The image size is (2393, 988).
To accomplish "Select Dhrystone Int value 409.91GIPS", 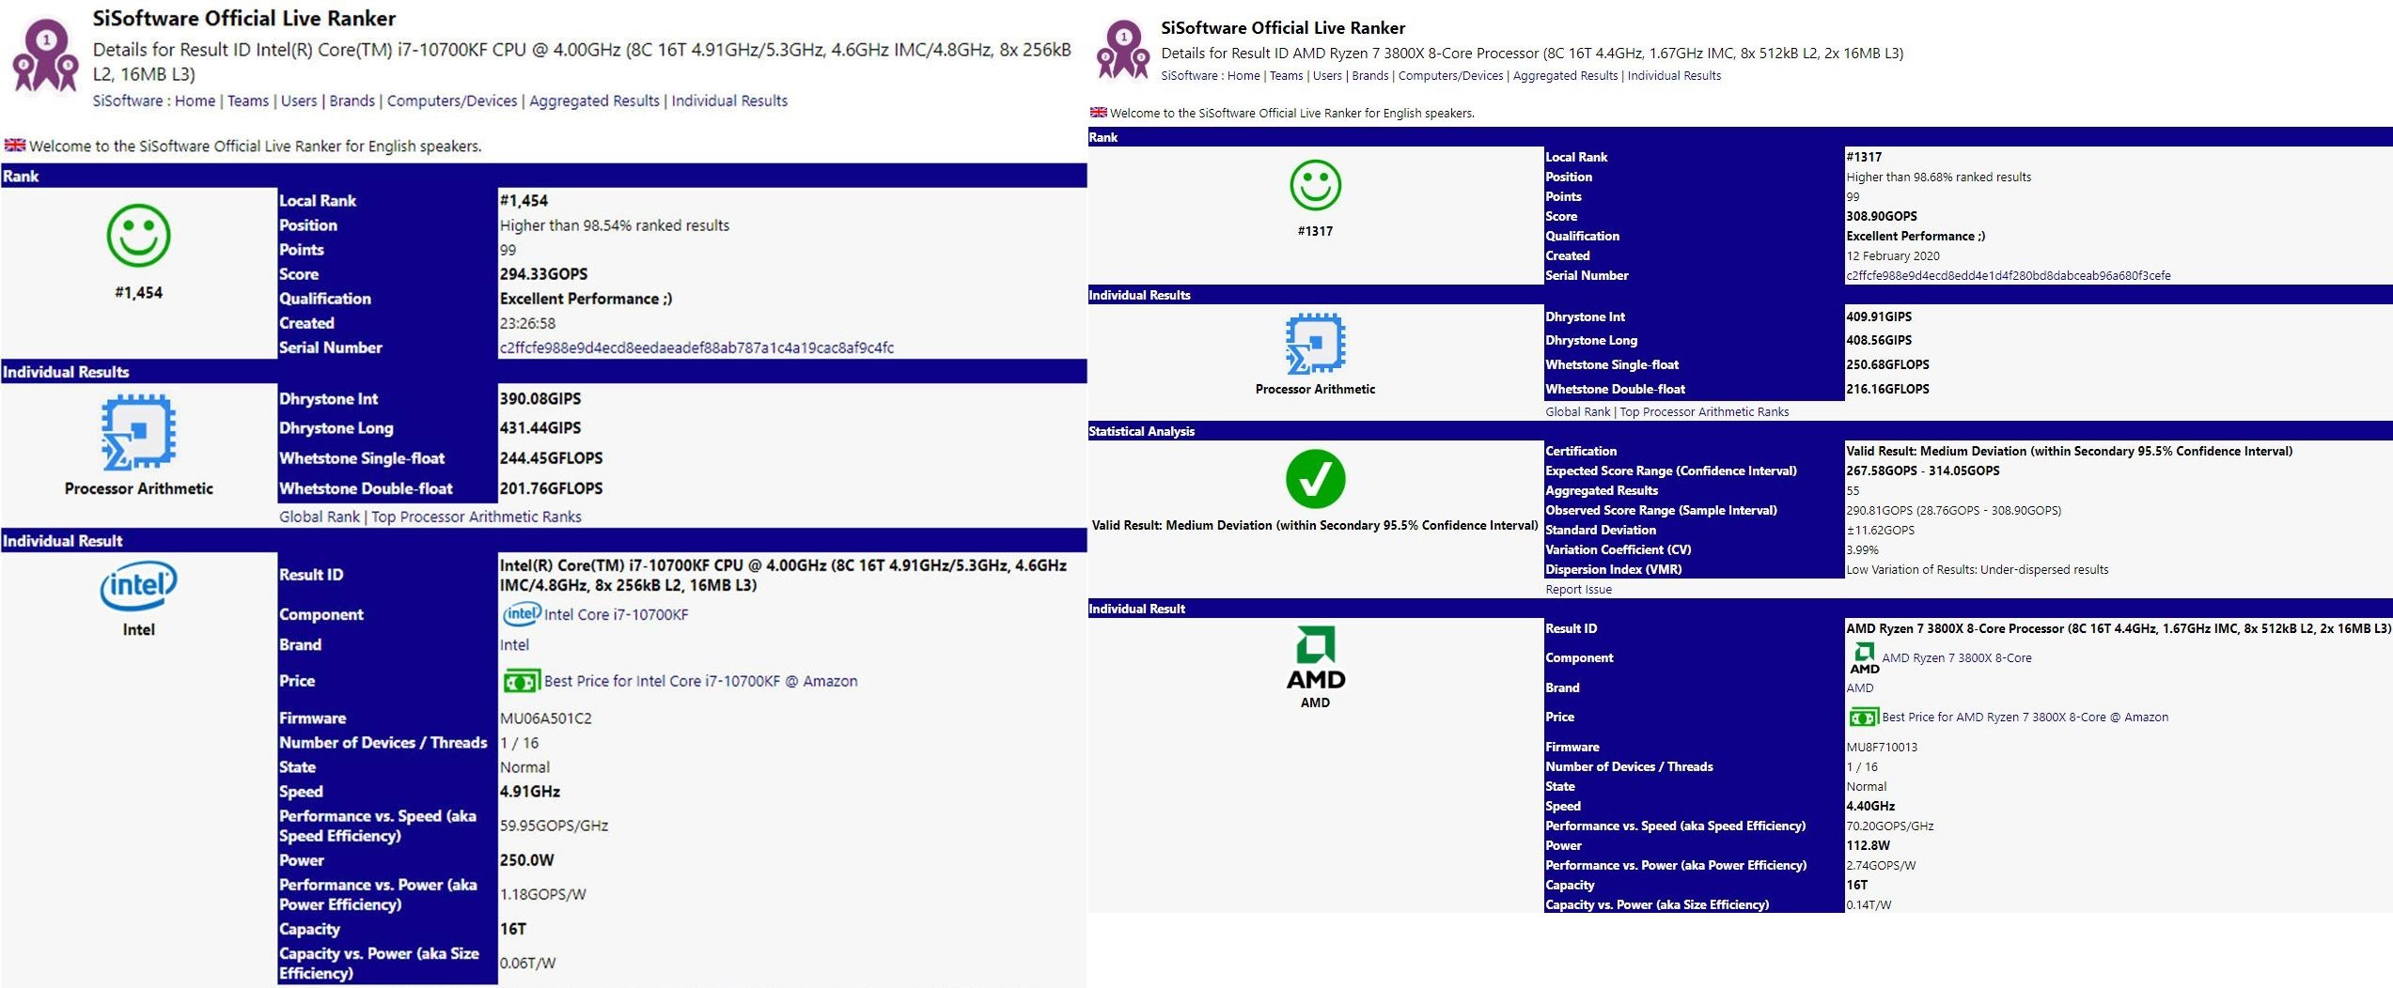I will pos(1879,317).
